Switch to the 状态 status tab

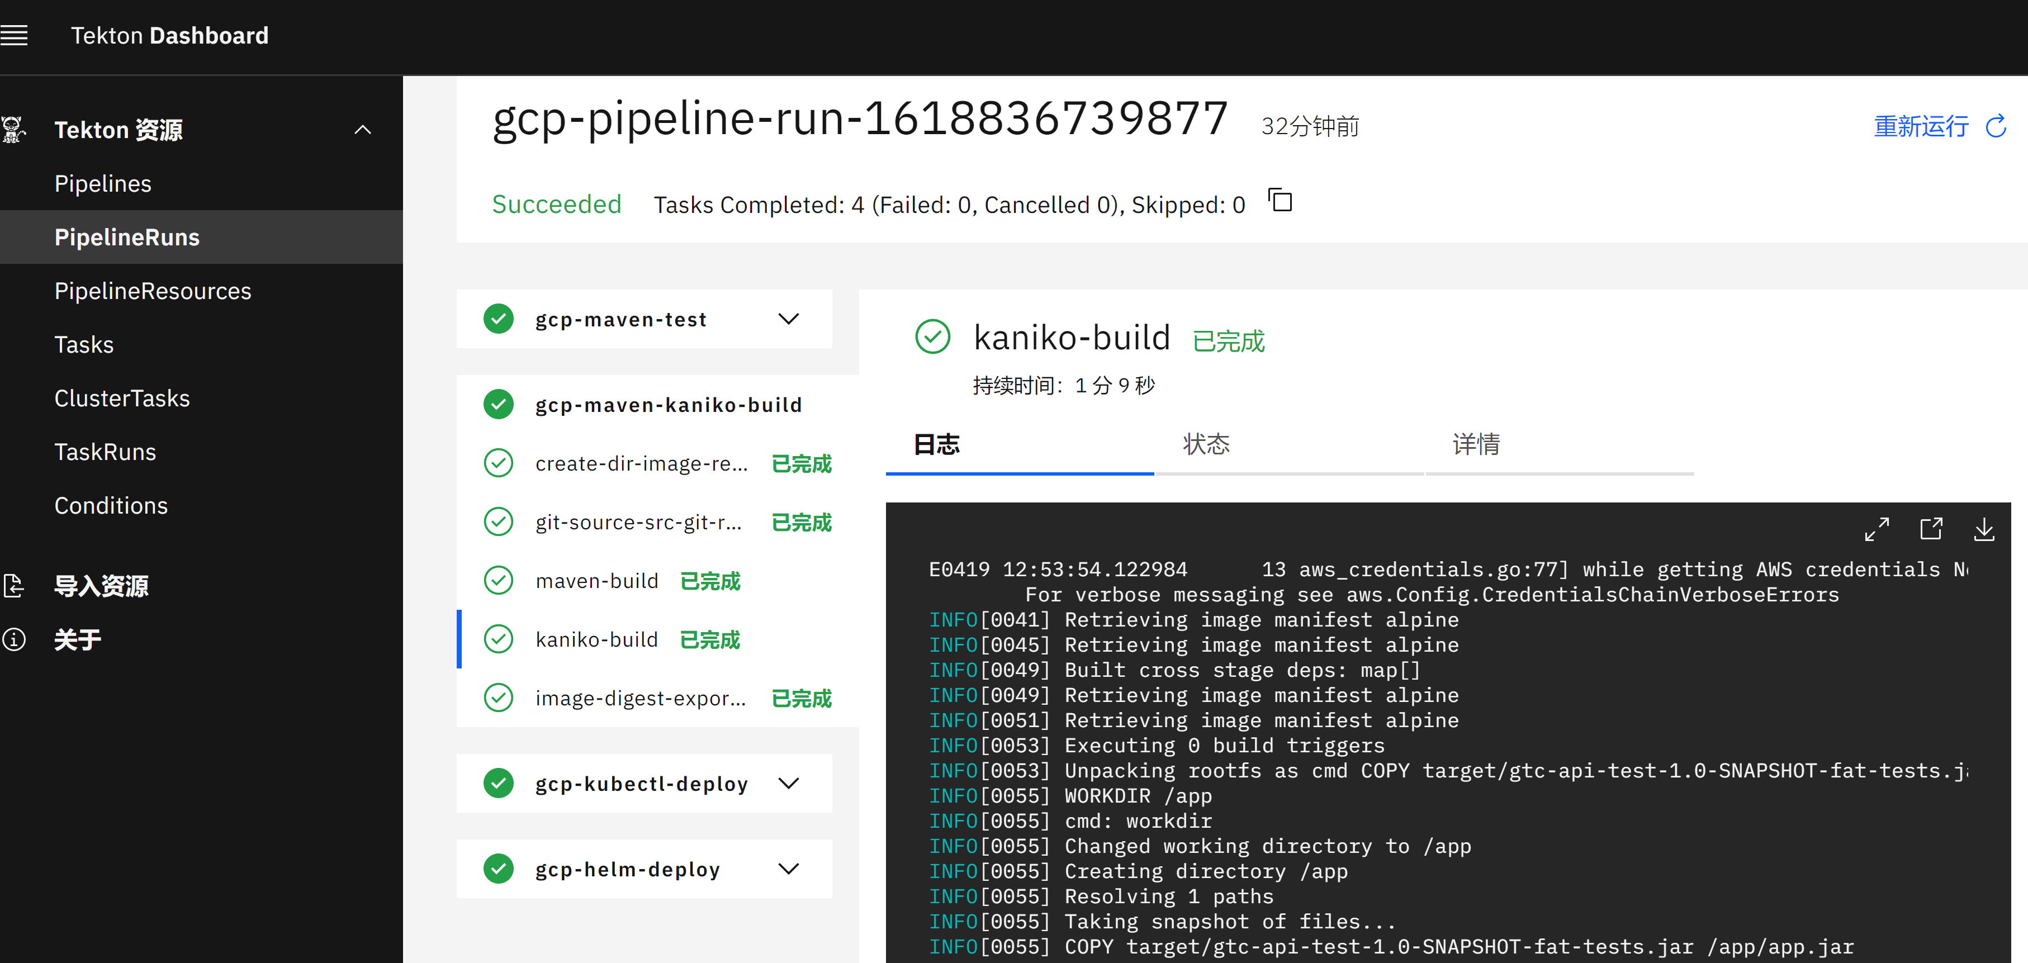click(1206, 445)
